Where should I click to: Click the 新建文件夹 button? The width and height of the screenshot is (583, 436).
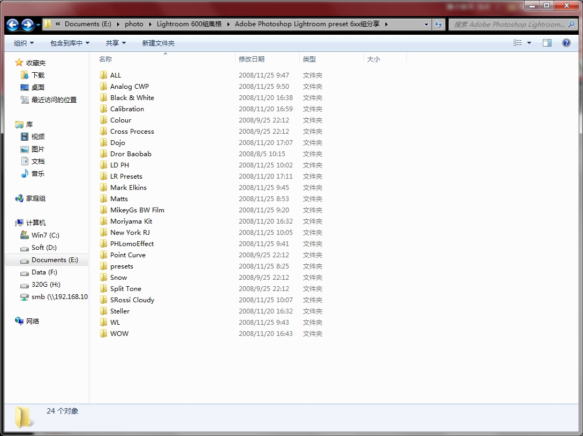(x=158, y=43)
